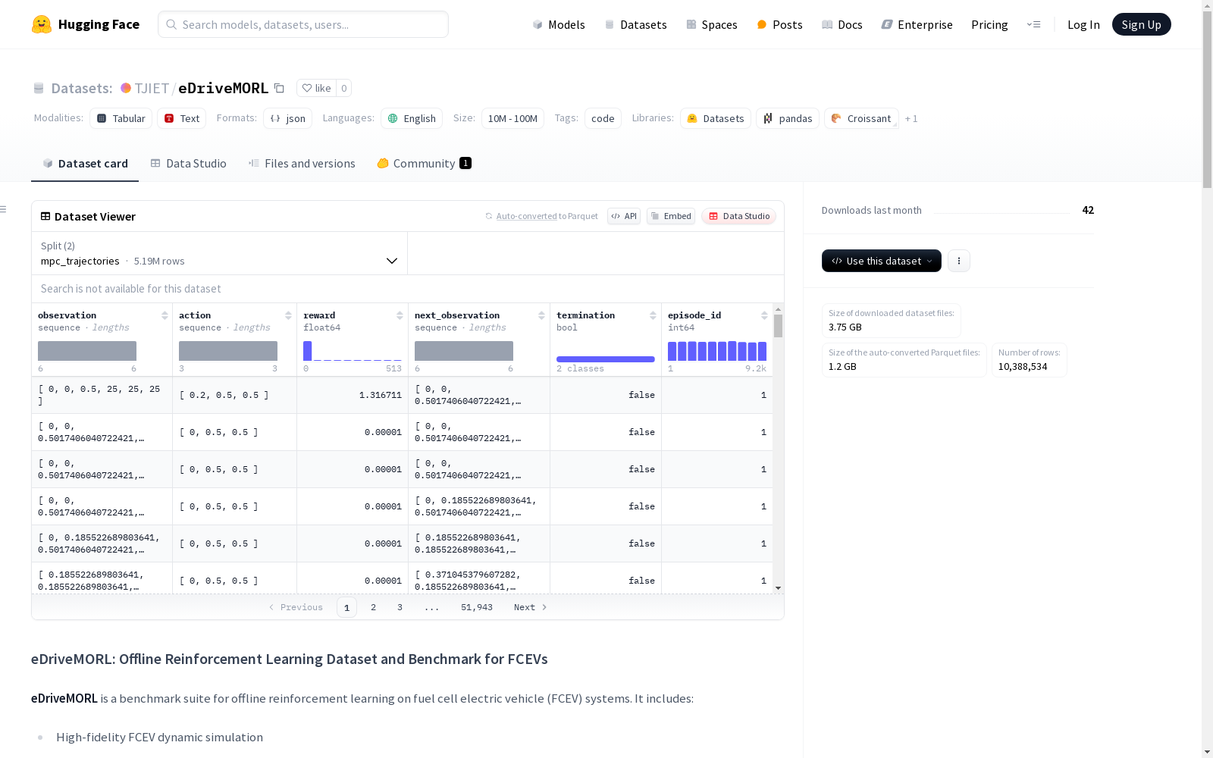Image resolution: width=1213 pixels, height=758 pixels.
Task: Open the Community tab
Action: (x=424, y=164)
